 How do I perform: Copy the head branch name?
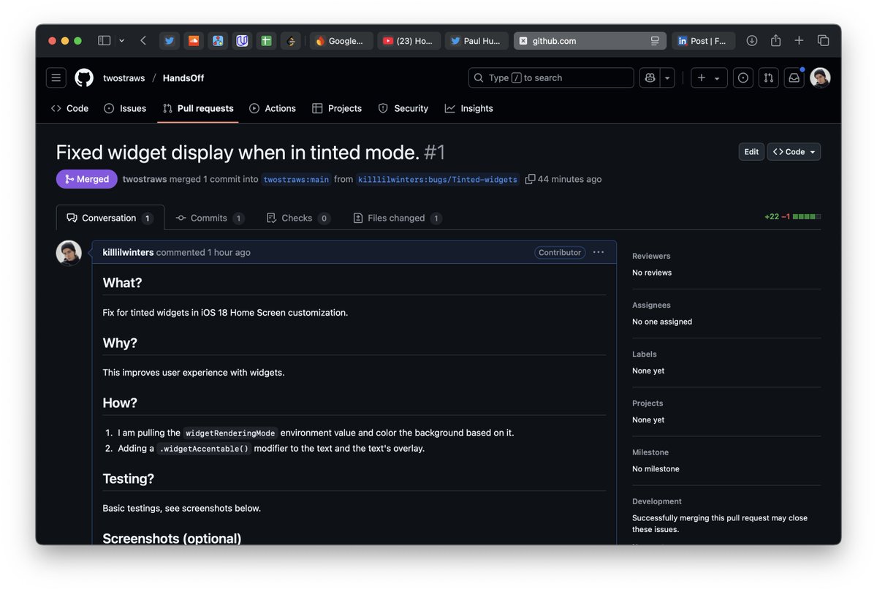point(530,179)
